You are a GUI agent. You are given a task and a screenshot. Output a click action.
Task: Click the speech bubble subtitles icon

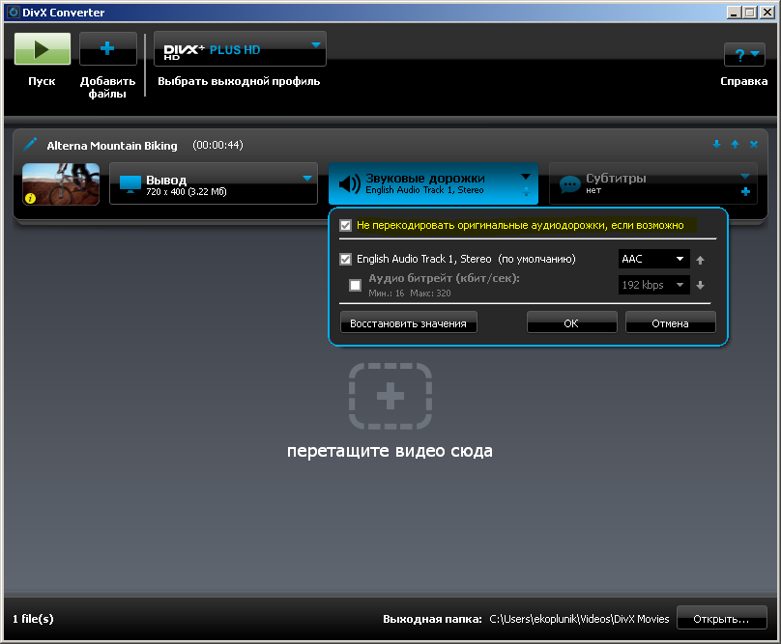570,184
